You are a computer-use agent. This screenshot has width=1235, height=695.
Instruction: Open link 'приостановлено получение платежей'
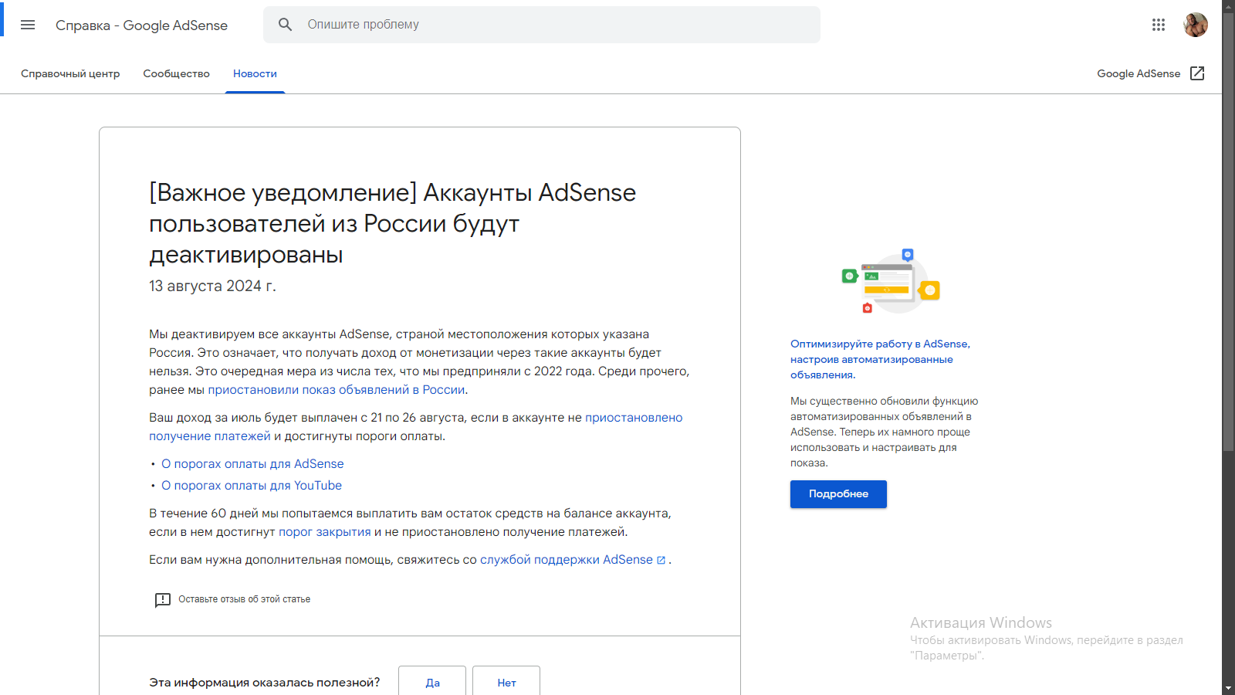click(415, 427)
